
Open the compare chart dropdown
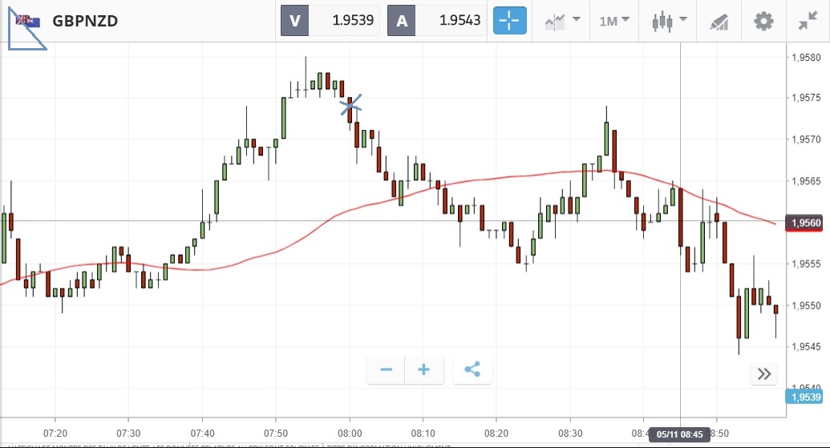[x=562, y=21]
